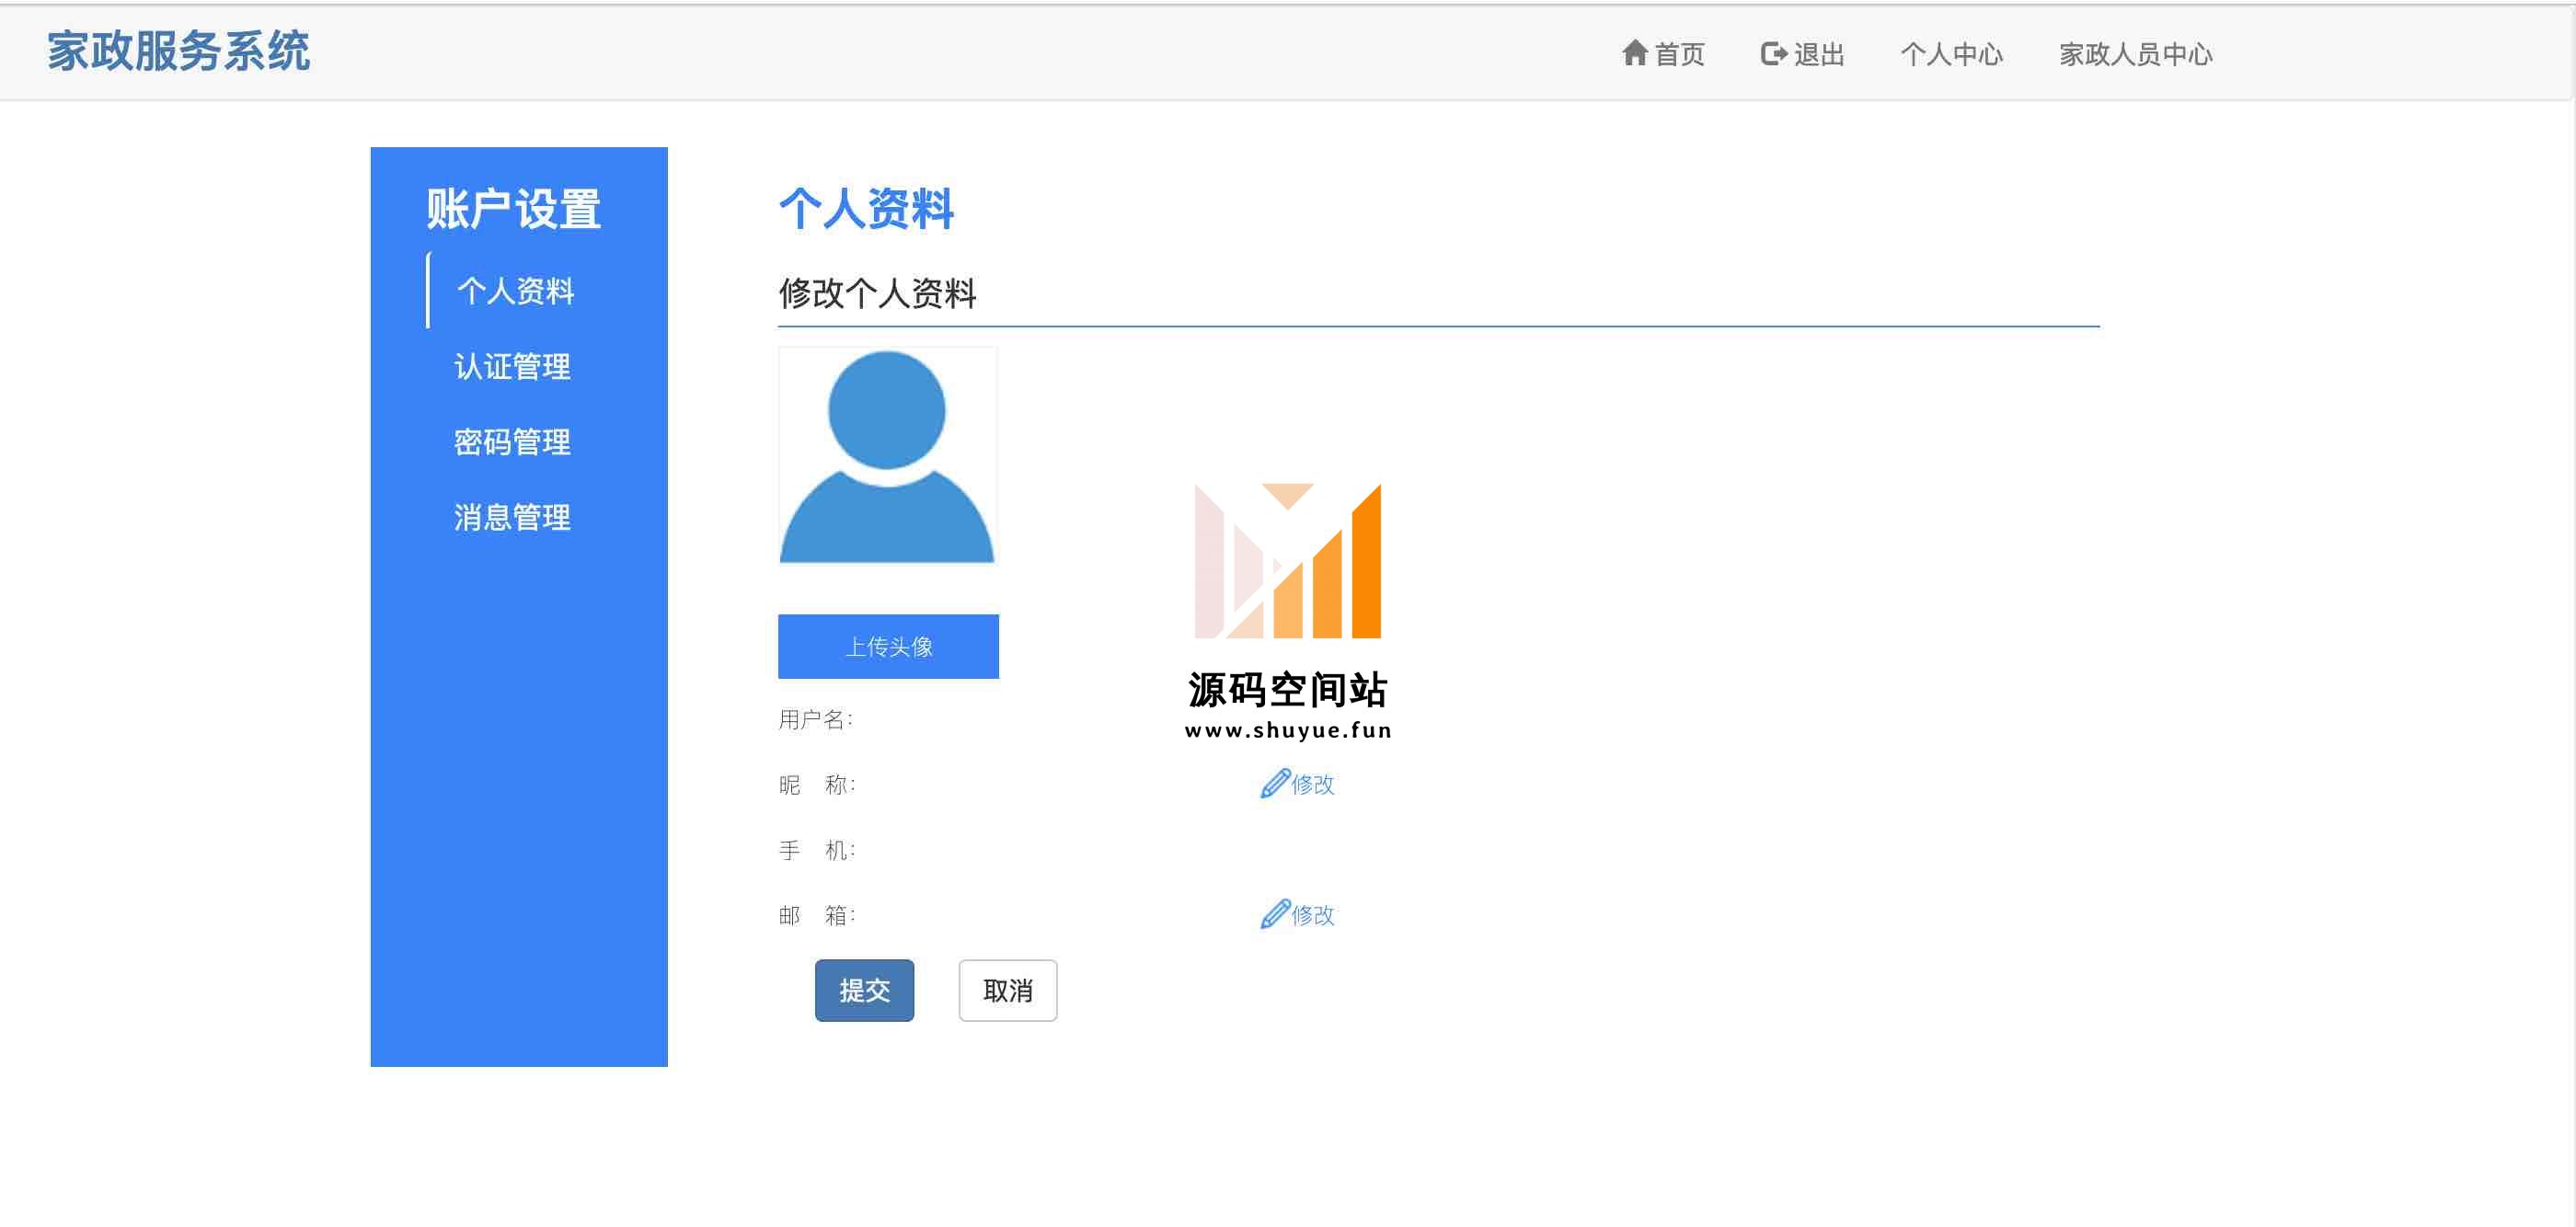
Task: Open 密码管理 in the sidebar
Action: click(x=512, y=442)
